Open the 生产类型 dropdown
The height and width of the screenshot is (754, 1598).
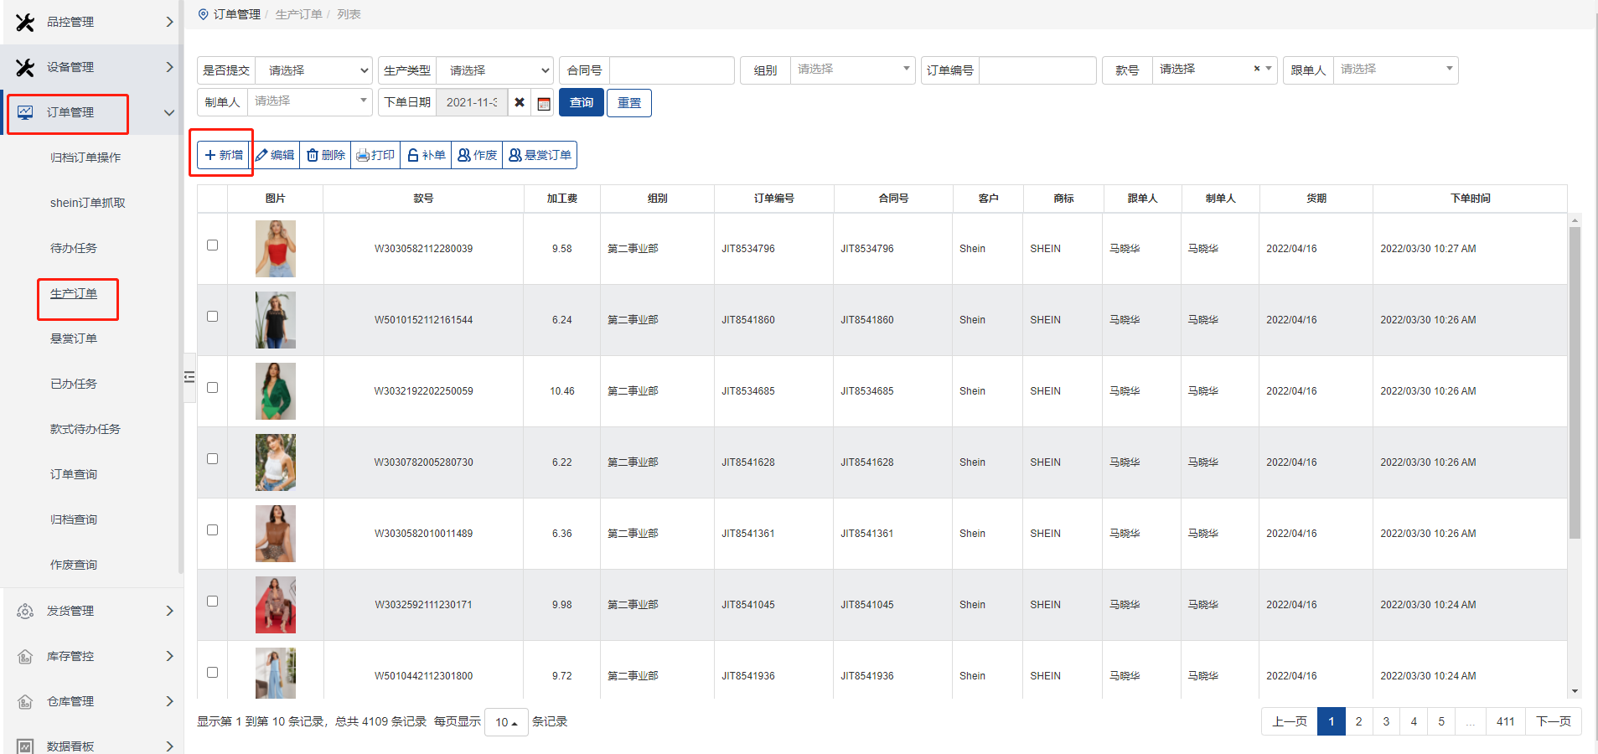[494, 70]
